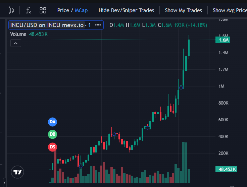Screen dimensions: 247x187
Task: Click the tallest green volume bar
Action: (x=183, y=162)
